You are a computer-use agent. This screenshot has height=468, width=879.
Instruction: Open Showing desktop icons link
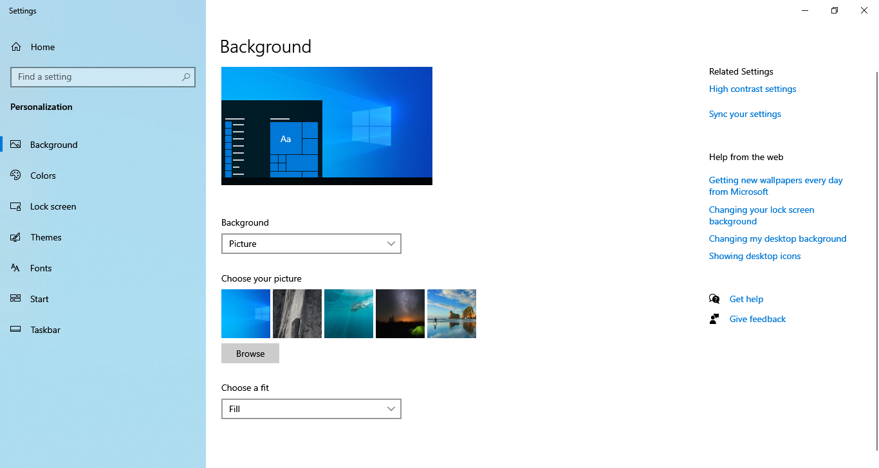[x=755, y=256]
